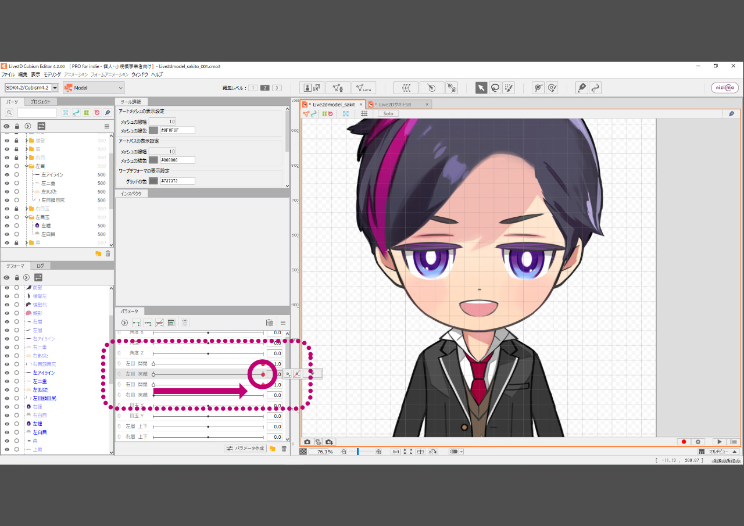Select the arrow selection tool
744x526 pixels.
(x=481, y=88)
